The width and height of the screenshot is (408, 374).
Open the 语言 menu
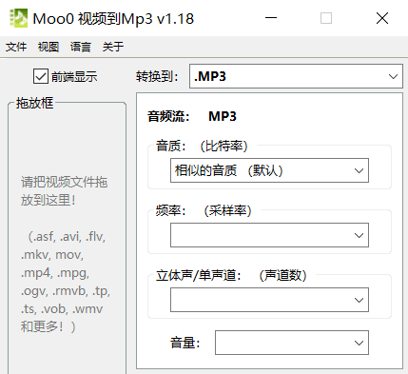coord(81,47)
